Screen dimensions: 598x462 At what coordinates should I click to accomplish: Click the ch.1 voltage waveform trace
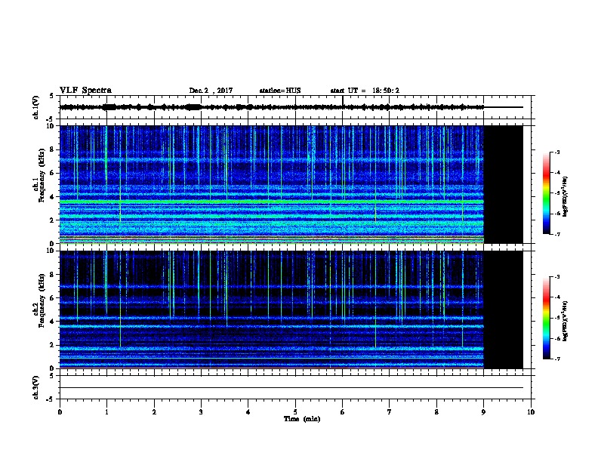pos(272,107)
